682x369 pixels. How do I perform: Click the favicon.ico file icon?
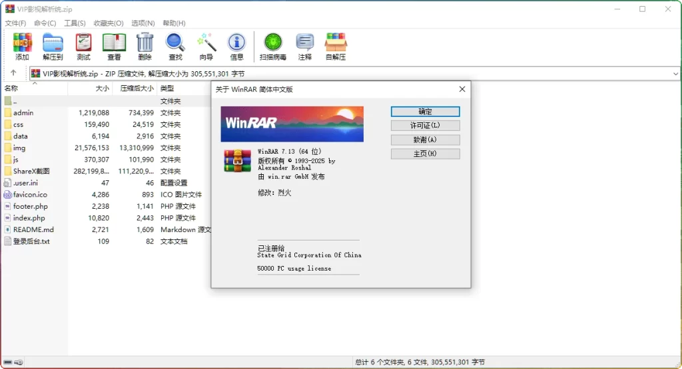click(x=8, y=195)
